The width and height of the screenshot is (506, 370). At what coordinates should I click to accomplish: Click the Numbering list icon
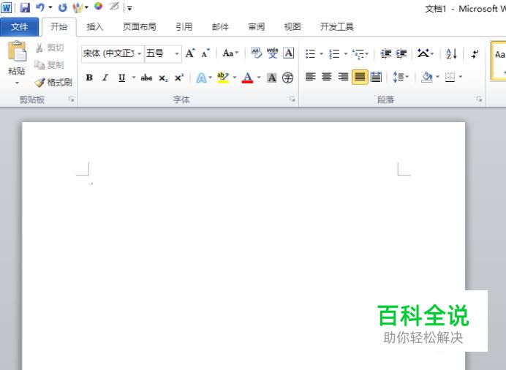(x=334, y=53)
